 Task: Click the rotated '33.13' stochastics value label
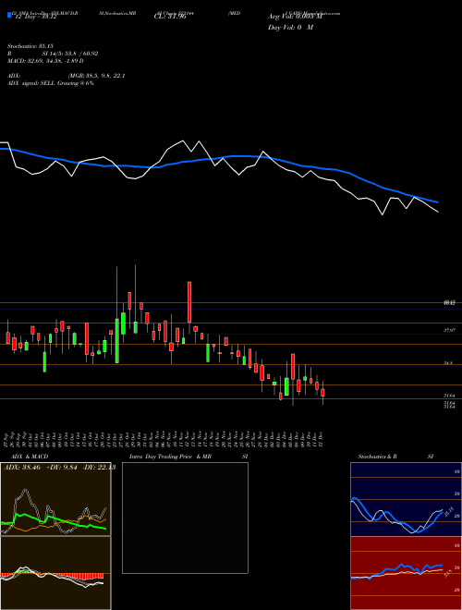coord(447,511)
